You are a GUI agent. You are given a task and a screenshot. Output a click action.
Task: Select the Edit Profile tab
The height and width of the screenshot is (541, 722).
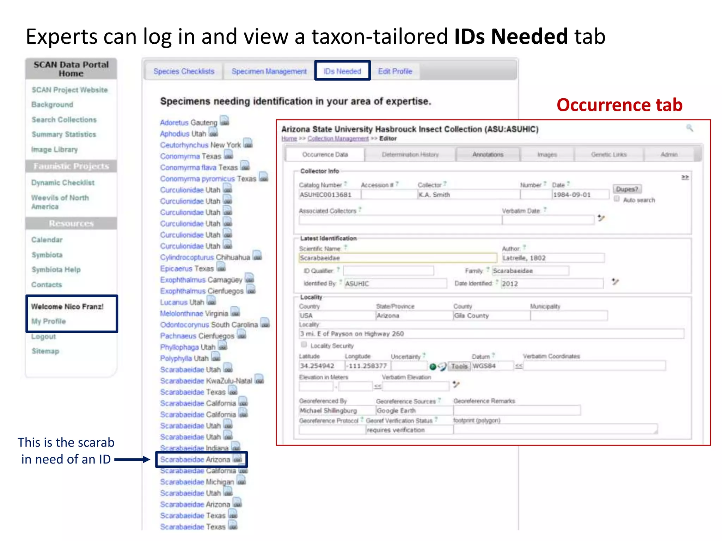(395, 71)
